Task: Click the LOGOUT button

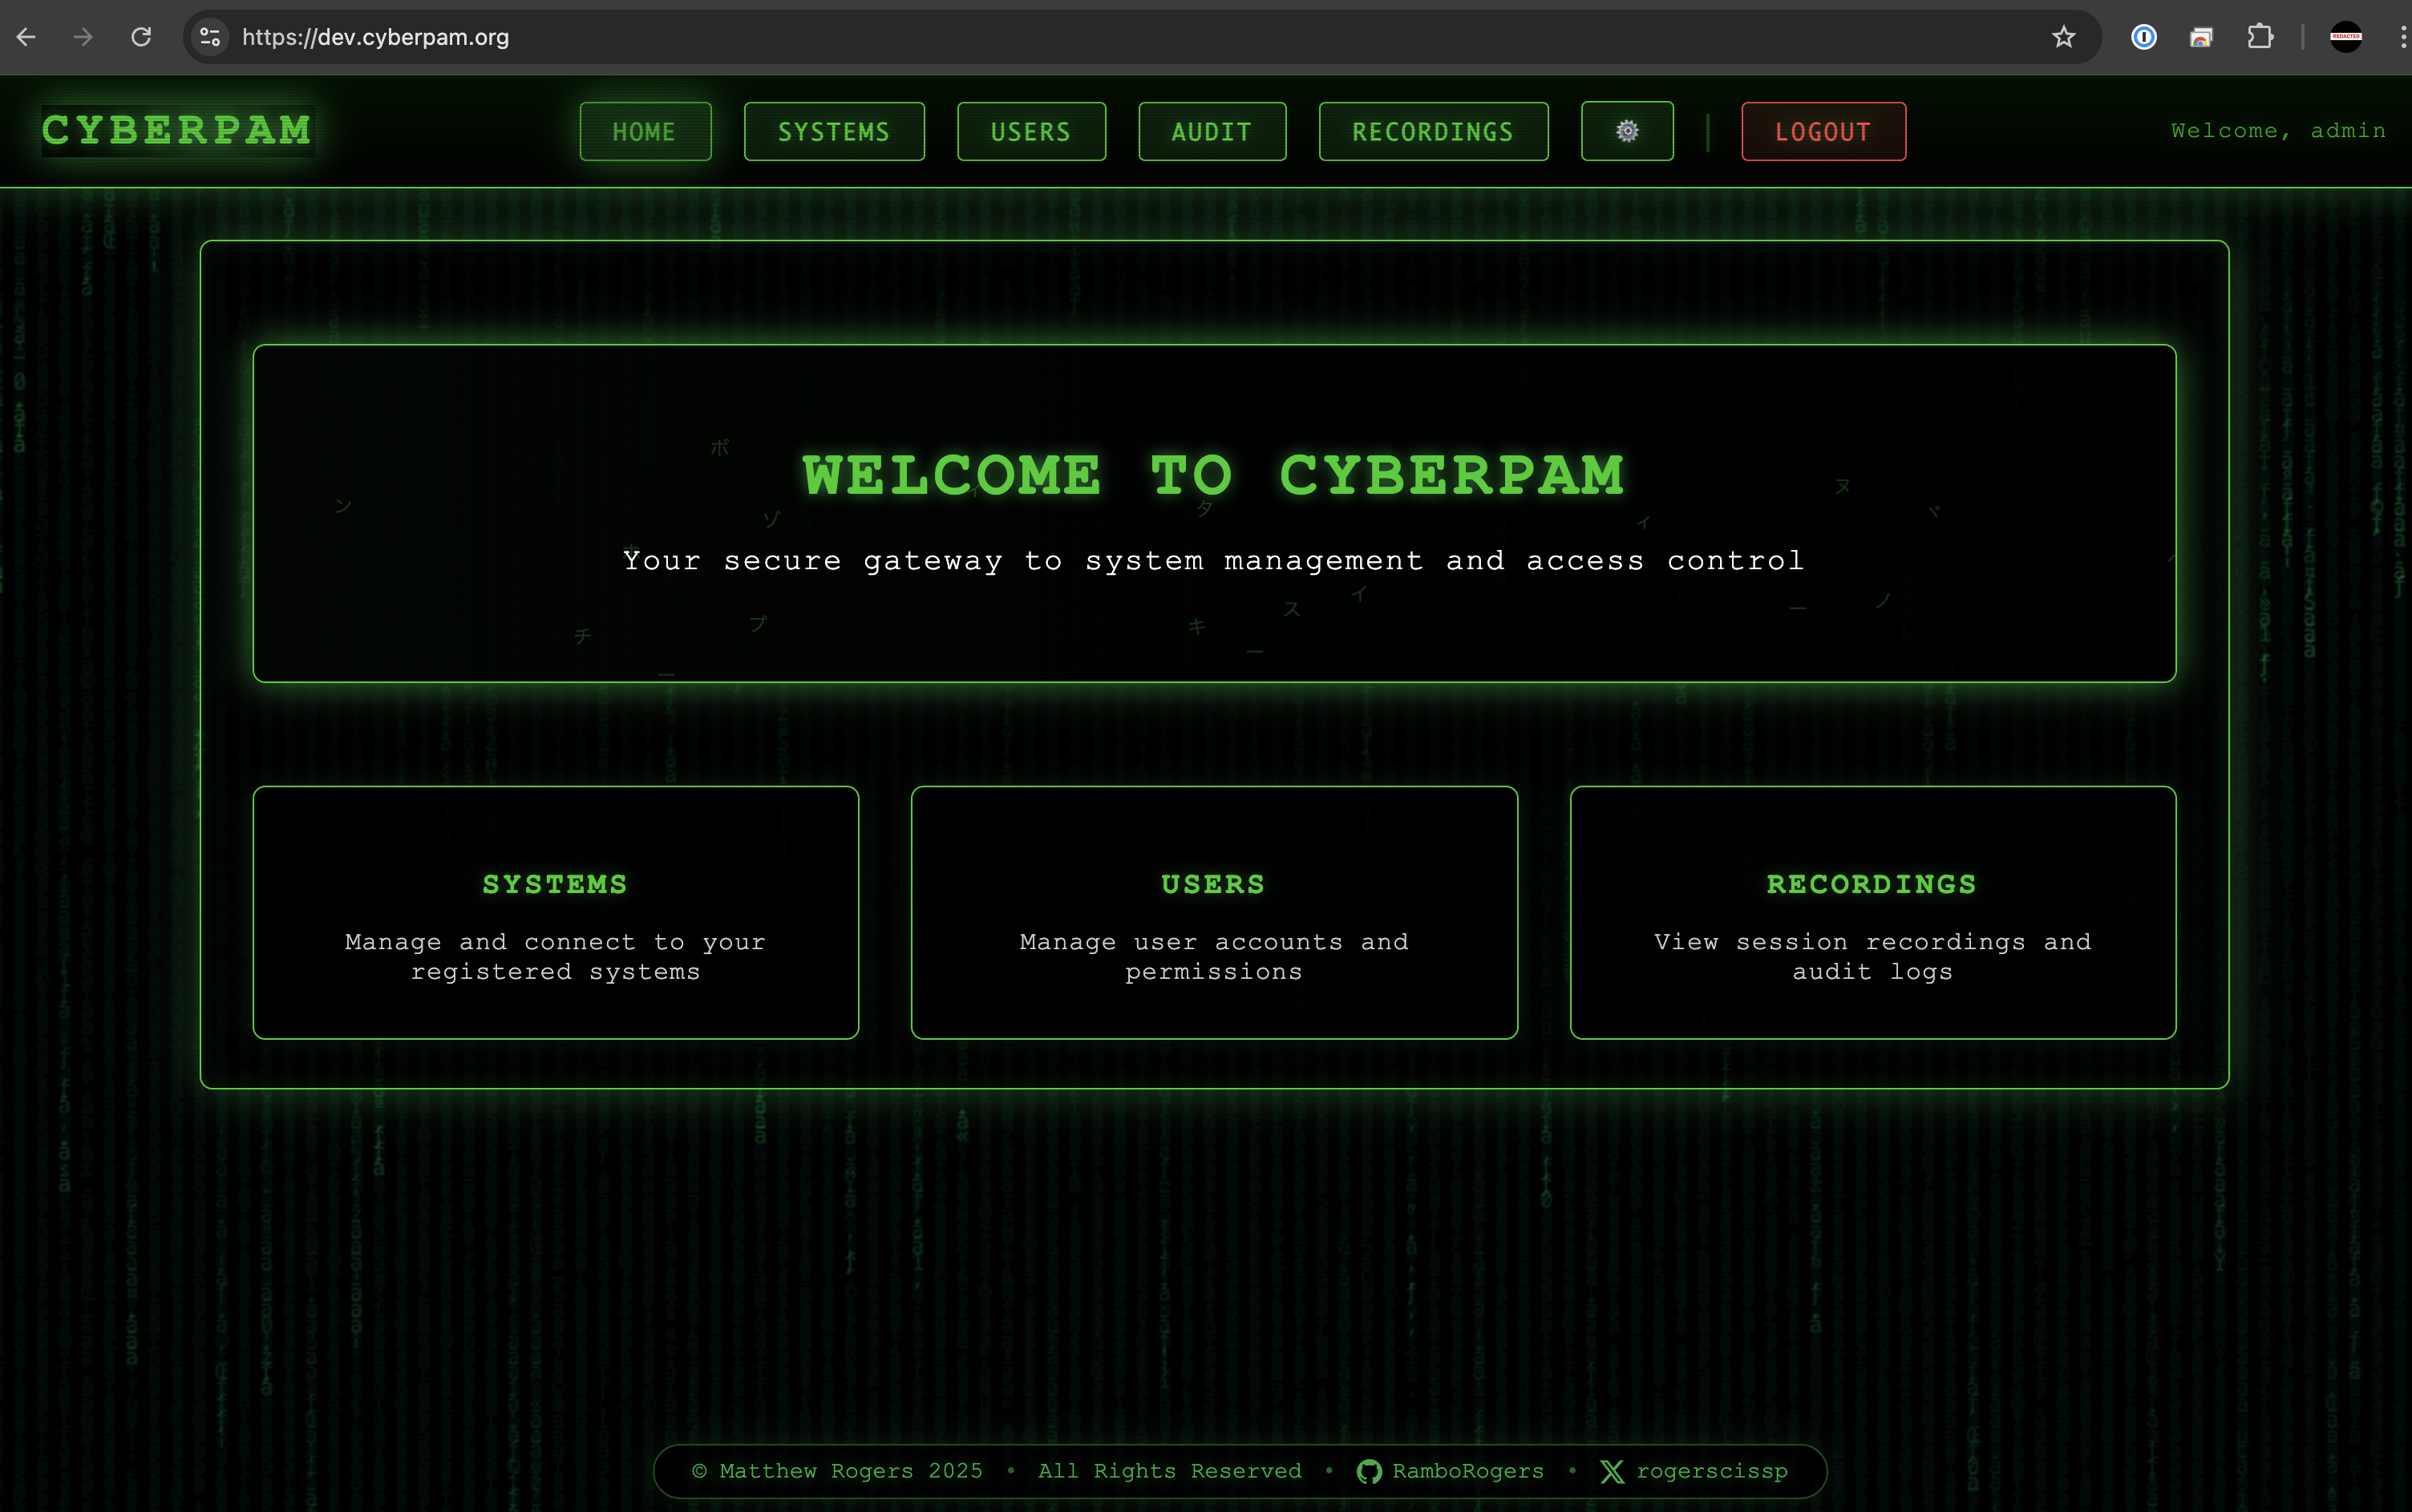Action: pos(1822,131)
